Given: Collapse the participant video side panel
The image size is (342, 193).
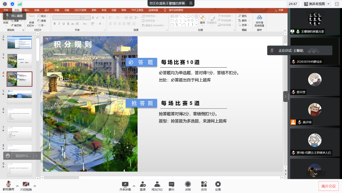Looking at the screenshot, I should [285, 96].
